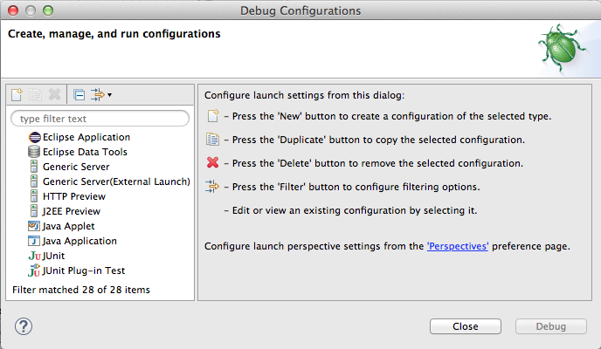This screenshot has height=349, width=601.
Task: Click the Close button
Action: tap(465, 326)
